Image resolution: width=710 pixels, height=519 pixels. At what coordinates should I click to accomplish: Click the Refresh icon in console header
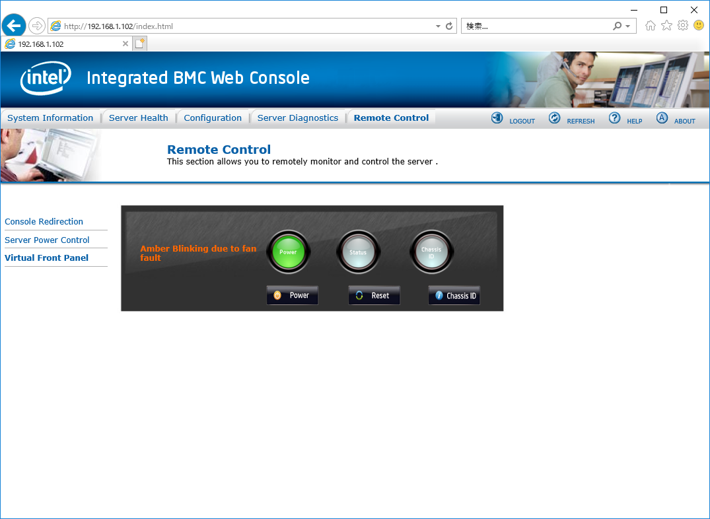point(555,118)
